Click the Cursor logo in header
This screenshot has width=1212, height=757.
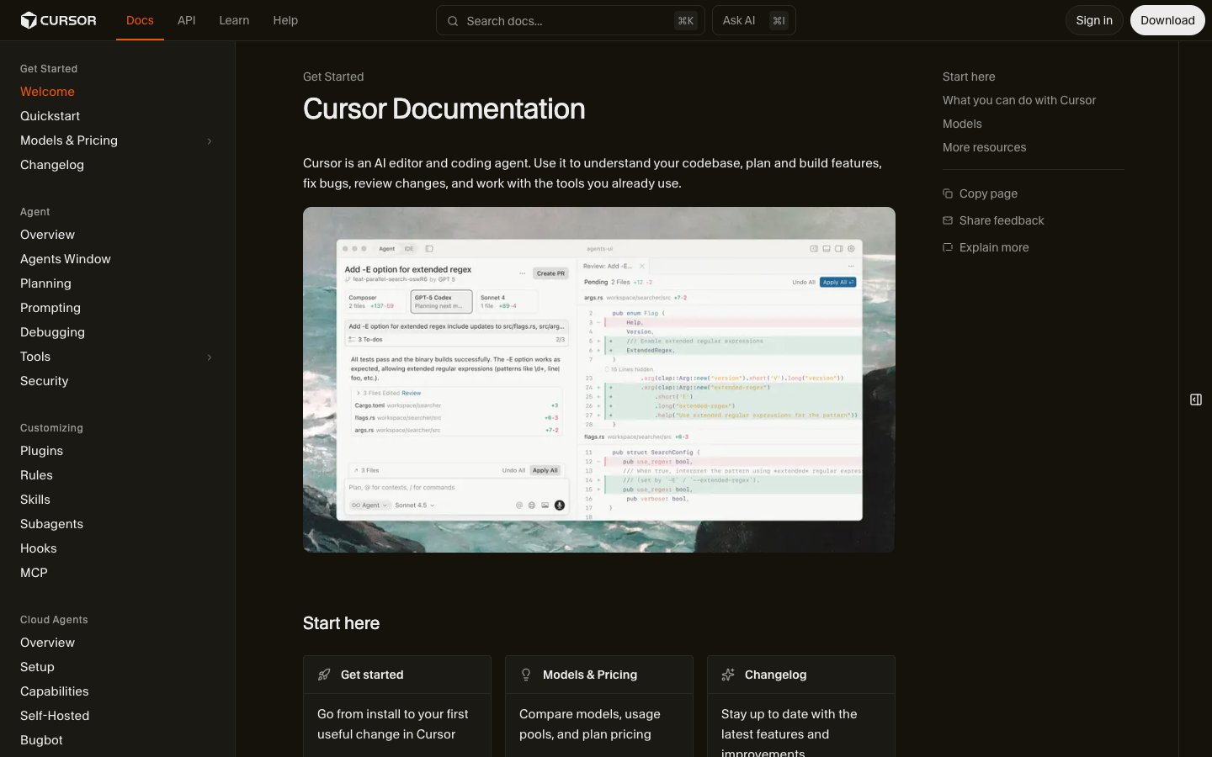tap(58, 20)
